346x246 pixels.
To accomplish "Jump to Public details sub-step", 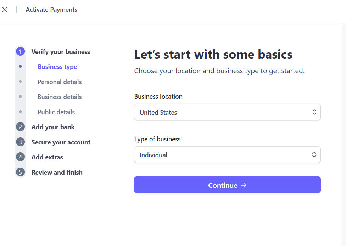I will tap(56, 112).
